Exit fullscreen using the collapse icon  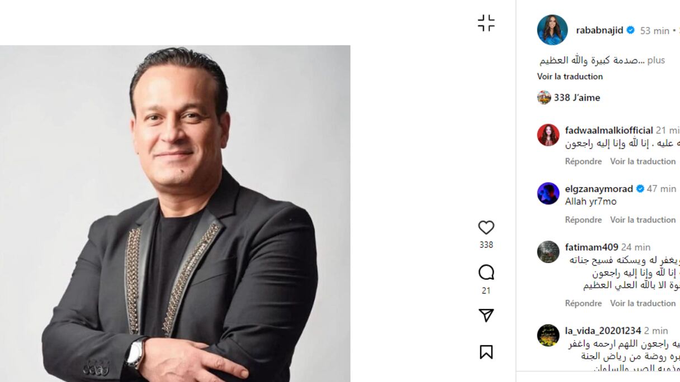[486, 23]
